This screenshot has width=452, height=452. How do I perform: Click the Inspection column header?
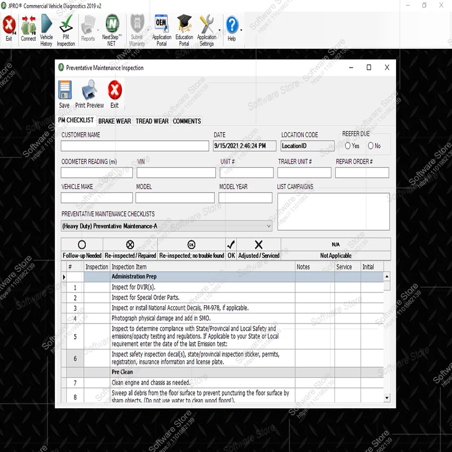coord(97,267)
